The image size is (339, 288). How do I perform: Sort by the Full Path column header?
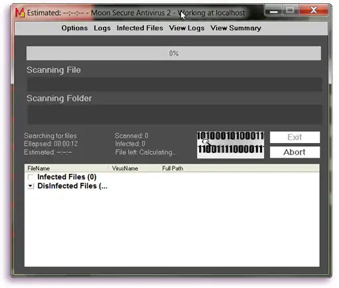208,168
